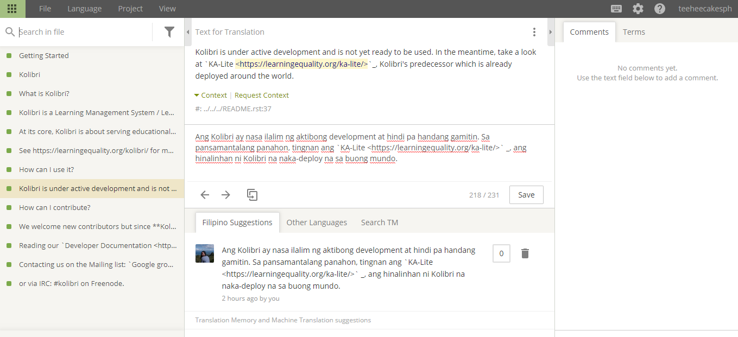Click inside the translation text area
Image resolution: width=738 pixels, height=337 pixels.
coord(369,152)
